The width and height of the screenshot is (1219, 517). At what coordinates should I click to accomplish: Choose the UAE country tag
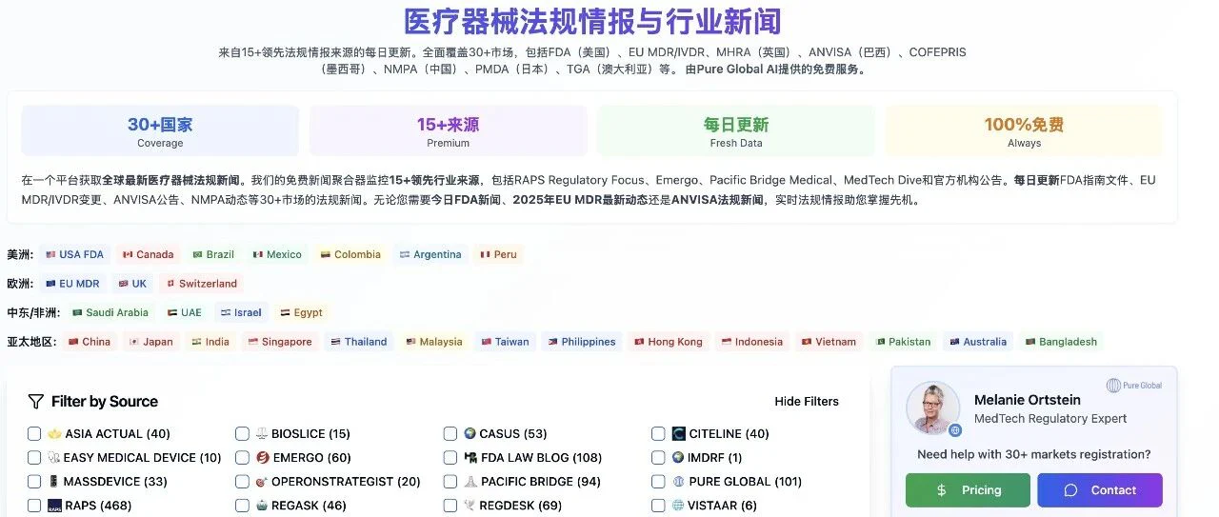185,312
